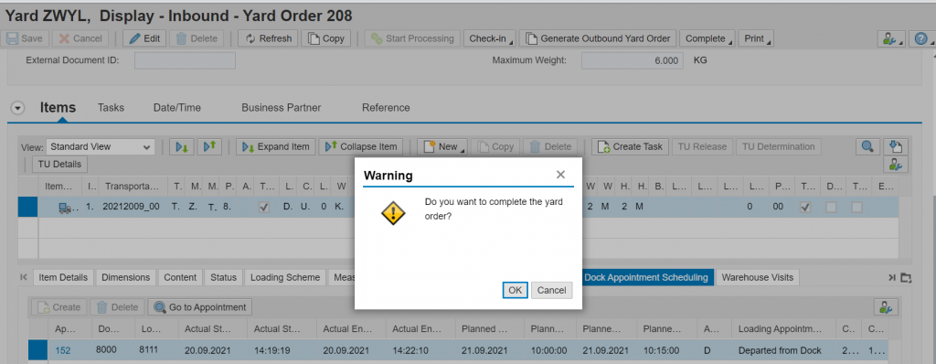Open the Content tab
Screen dimensions: 936x364
click(x=180, y=277)
